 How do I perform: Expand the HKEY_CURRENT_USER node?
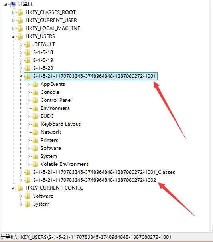tap(13, 20)
